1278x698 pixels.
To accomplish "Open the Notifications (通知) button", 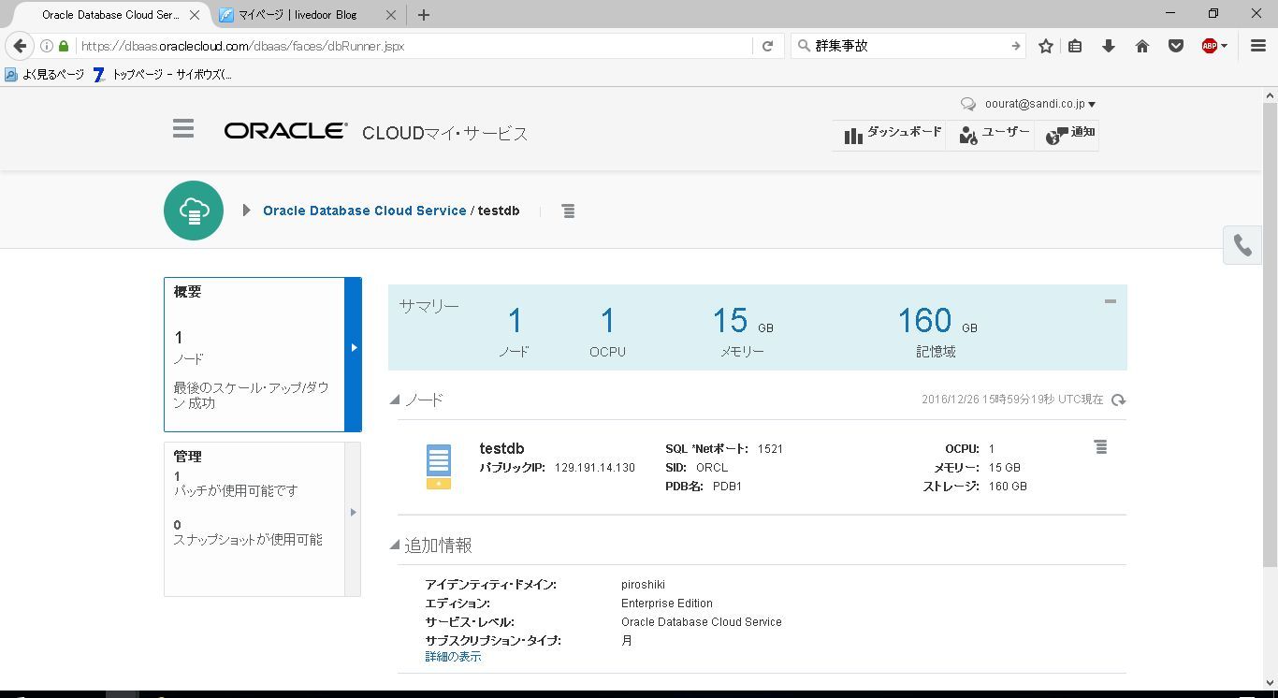I will point(1070,134).
